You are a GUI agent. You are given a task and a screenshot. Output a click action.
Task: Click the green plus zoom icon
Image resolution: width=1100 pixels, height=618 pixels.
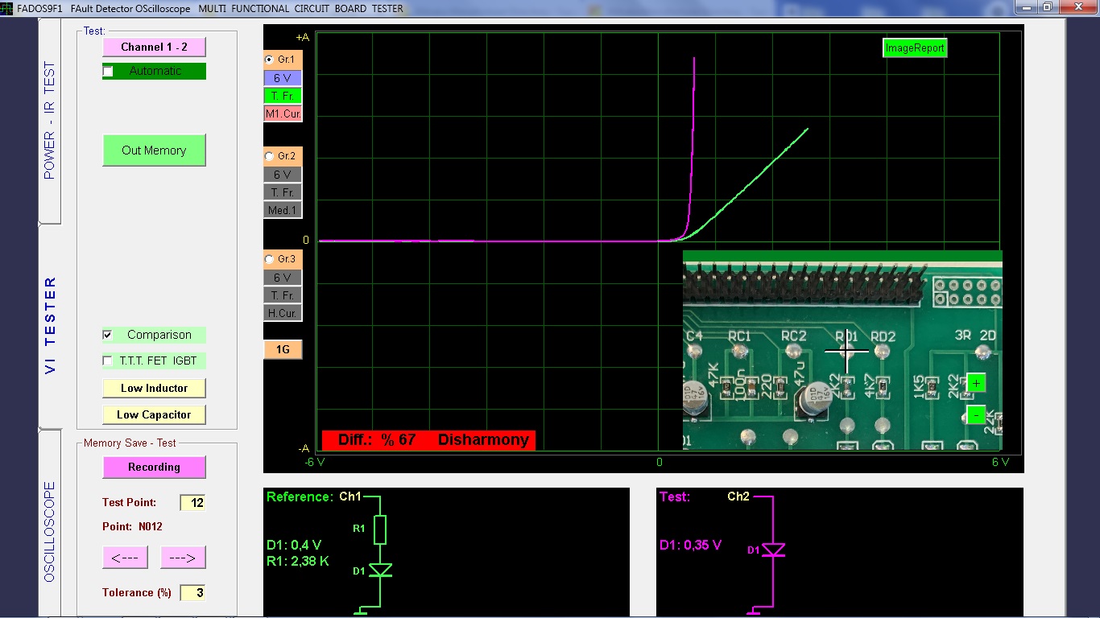tap(976, 383)
